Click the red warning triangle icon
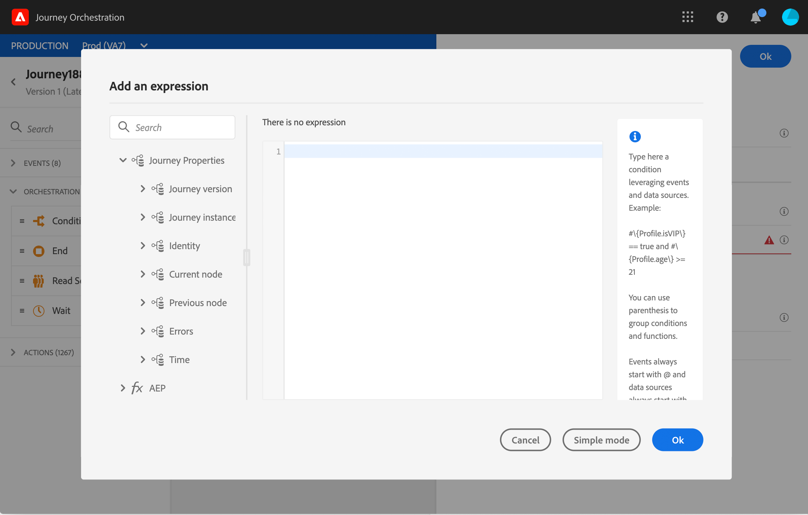Image resolution: width=808 pixels, height=515 pixels. coord(769,240)
